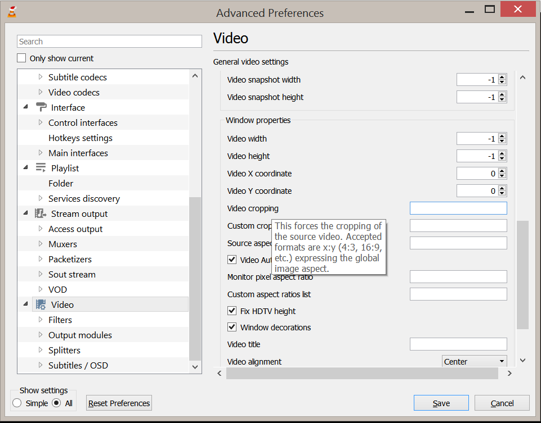Viewport: 541px width, 423px height.
Task: Select Folder under Playlist
Action: coord(61,183)
